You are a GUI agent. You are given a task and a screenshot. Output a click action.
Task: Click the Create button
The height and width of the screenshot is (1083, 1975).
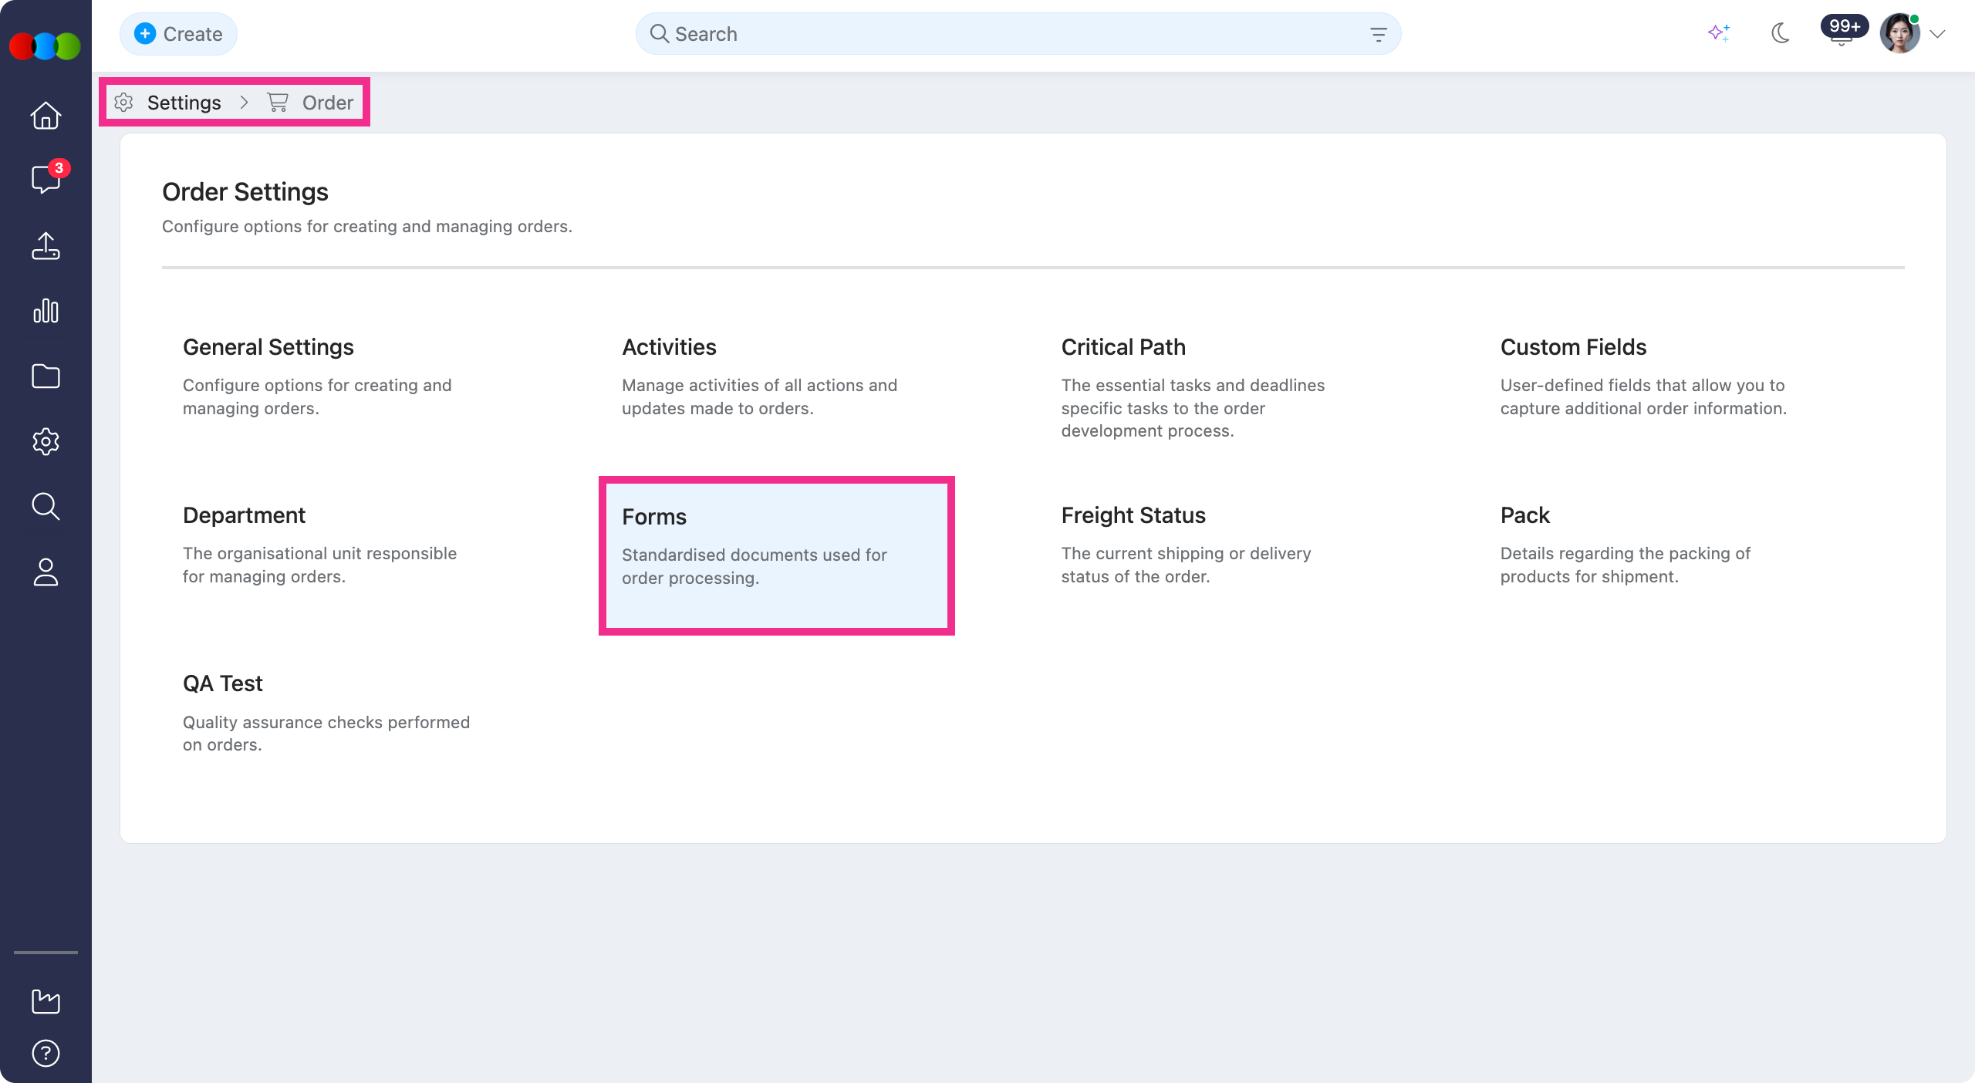click(178, 34)
